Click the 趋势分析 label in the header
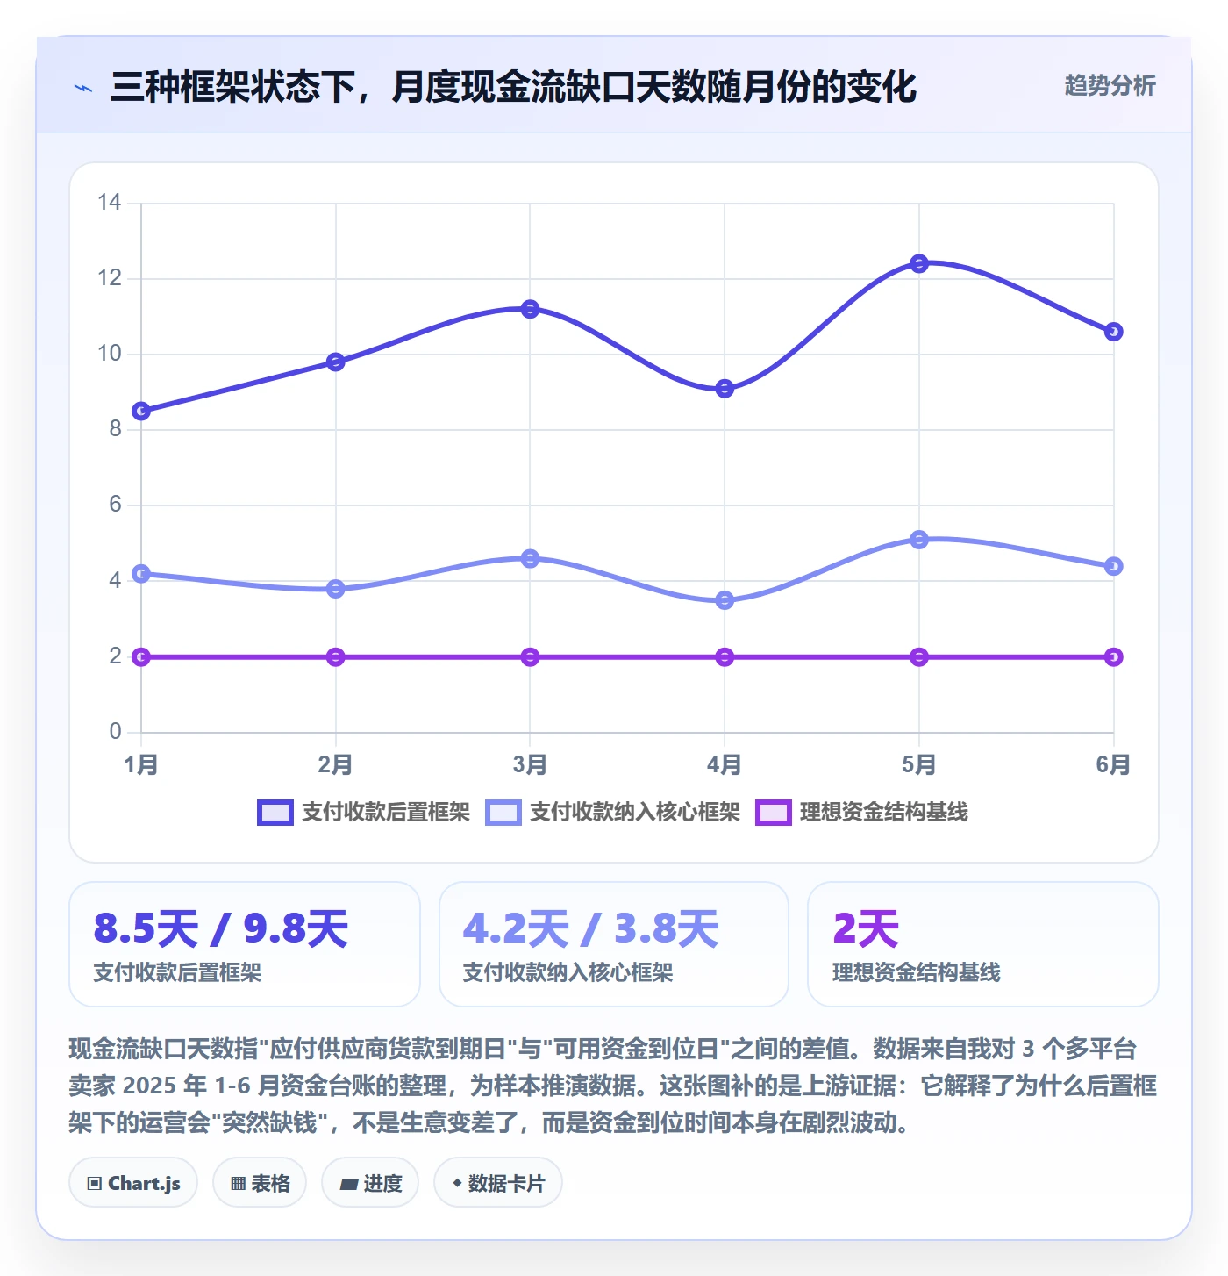Screen dimensions: 1228x1276 pos(1110,86)
